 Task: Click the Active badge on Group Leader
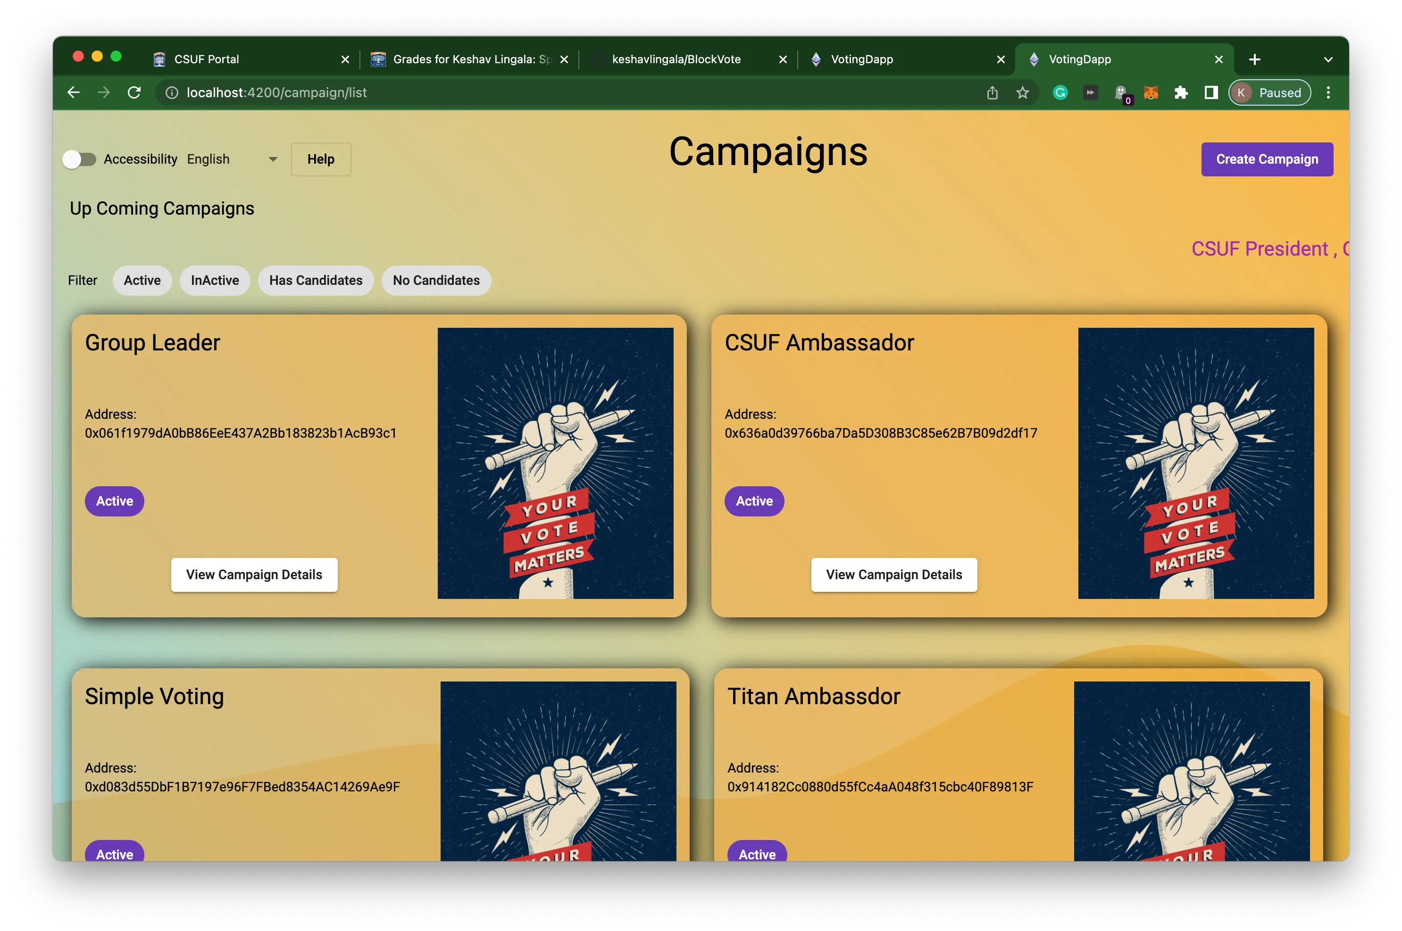[x=115, y=501]
